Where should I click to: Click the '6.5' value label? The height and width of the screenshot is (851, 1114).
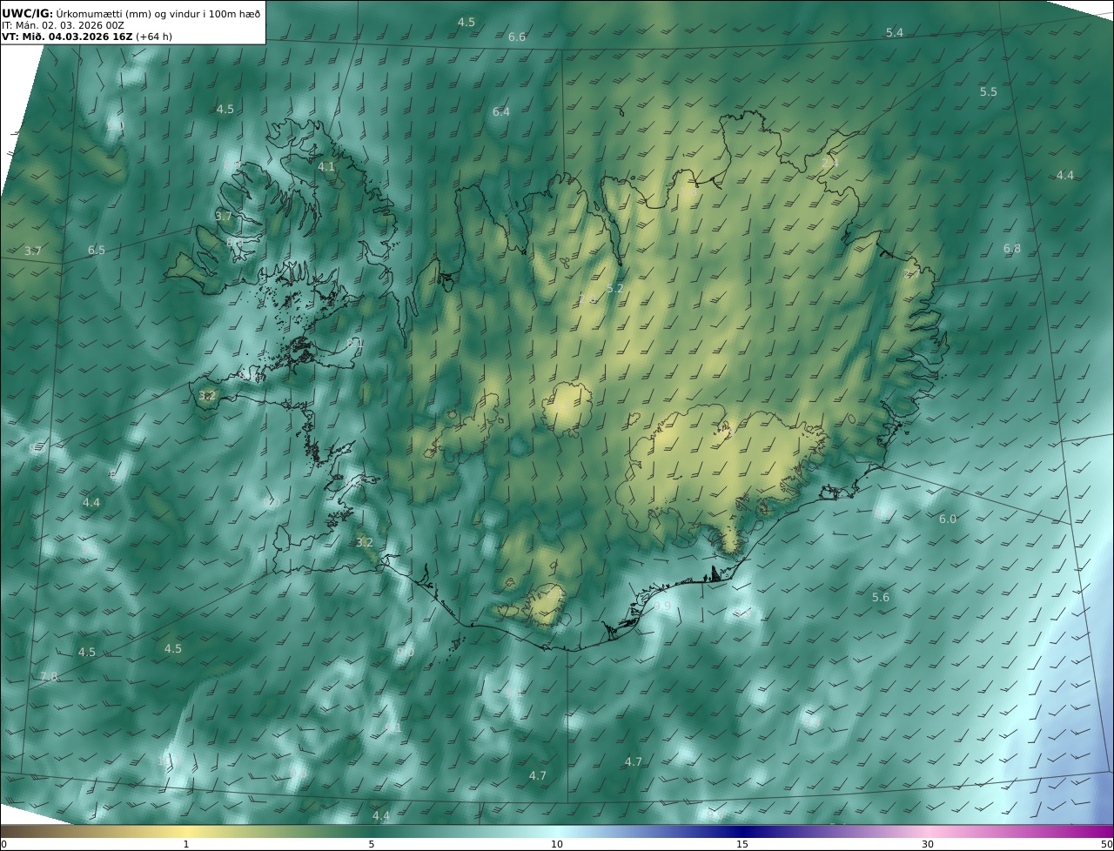[97, 251]
